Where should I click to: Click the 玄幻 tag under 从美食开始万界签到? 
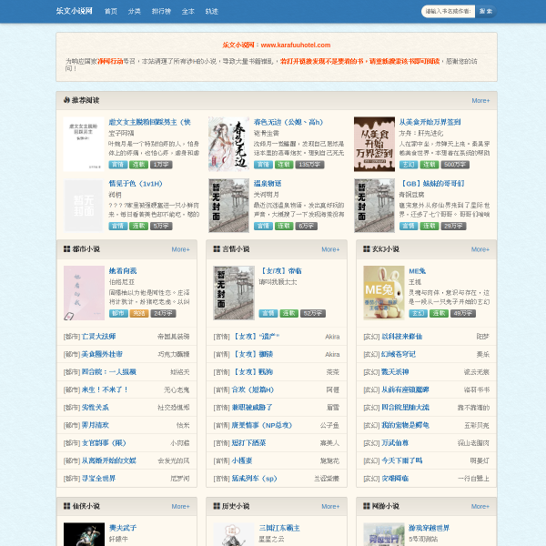(x=409, y=165)
